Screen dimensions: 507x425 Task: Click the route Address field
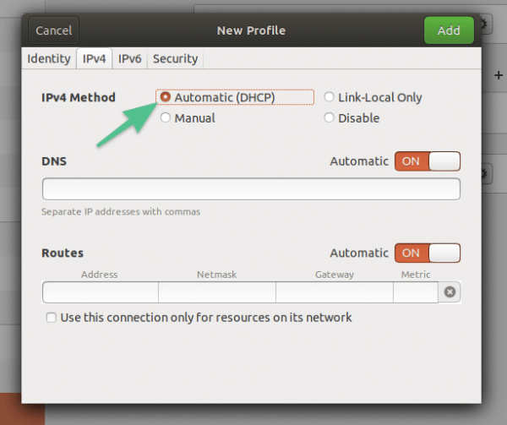[x=101, y=292]
